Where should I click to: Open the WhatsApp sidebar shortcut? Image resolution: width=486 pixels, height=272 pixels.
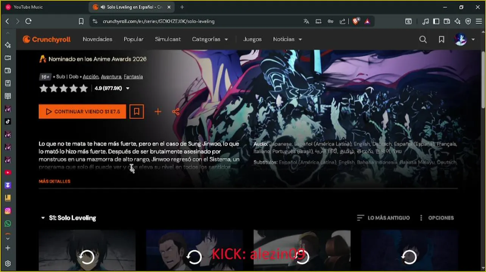pyautogui.click(x=8, y=224)
